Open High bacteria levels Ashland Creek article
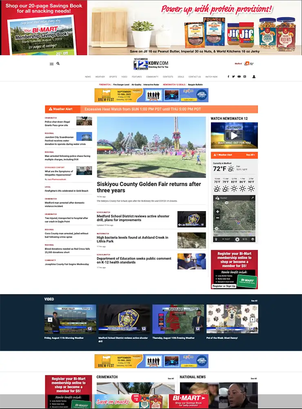Screen dimensions: 302x409 (132, 239)
